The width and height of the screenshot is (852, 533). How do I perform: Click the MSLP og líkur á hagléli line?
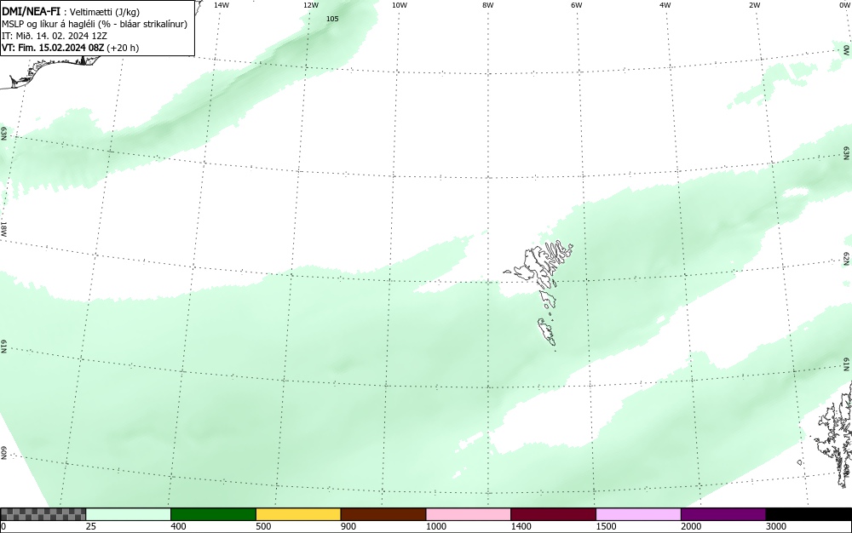[x=95, y=24]
